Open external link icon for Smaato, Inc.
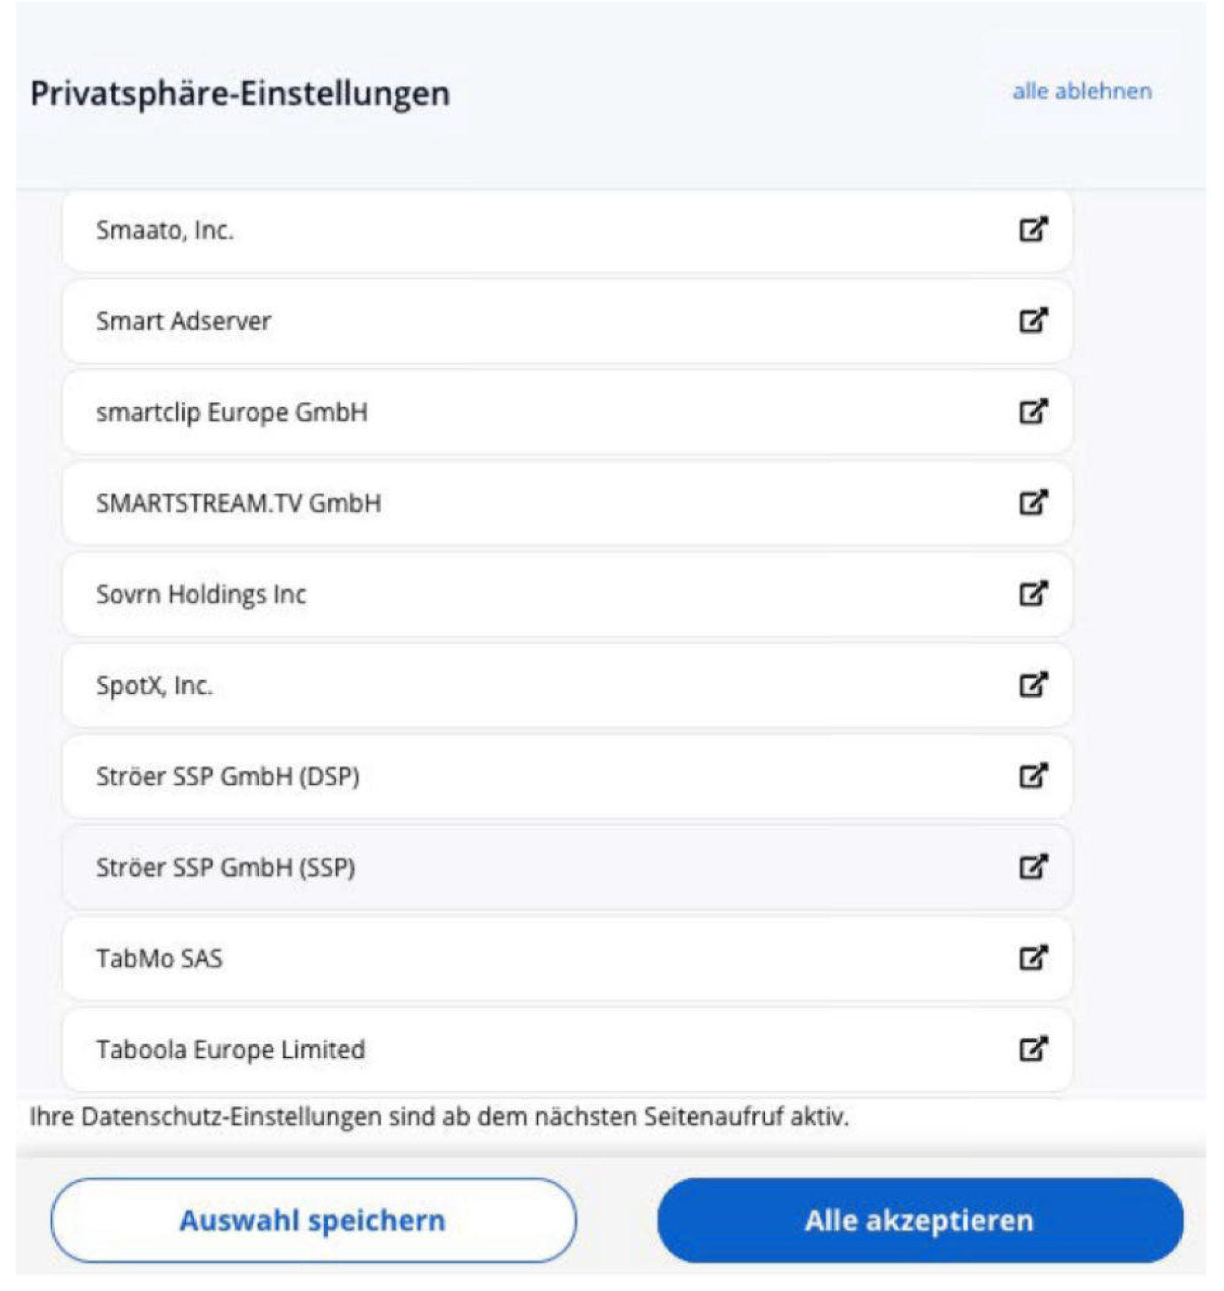Viewport: 1224px width, 1291px height. pyautogui.click(x=1033, y=229)
